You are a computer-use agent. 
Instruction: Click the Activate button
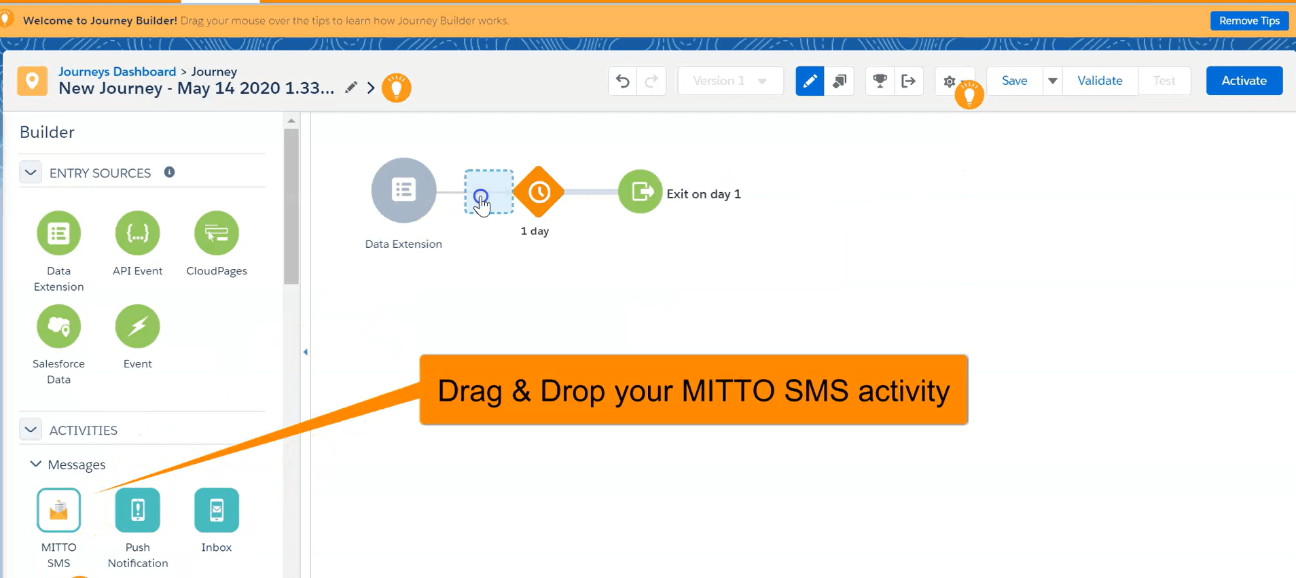[x=1244, y=81]
